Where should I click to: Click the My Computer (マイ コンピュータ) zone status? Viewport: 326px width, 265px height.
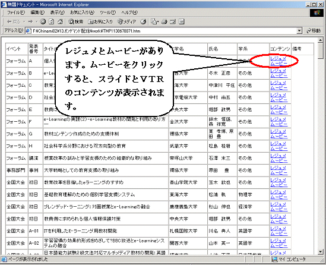pos(289,259)
